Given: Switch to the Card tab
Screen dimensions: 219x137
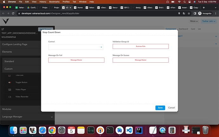Looking at the screenshot, I should [193, 29].
